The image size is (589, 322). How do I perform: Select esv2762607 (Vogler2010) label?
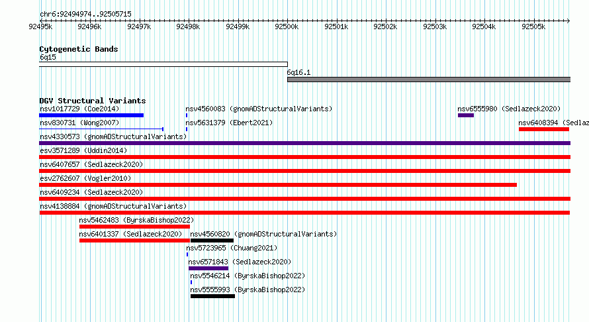click(x=85, y=178)
